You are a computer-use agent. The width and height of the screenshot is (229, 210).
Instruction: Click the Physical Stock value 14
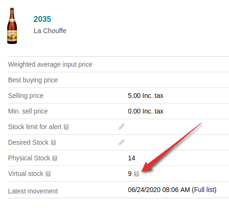131,158
